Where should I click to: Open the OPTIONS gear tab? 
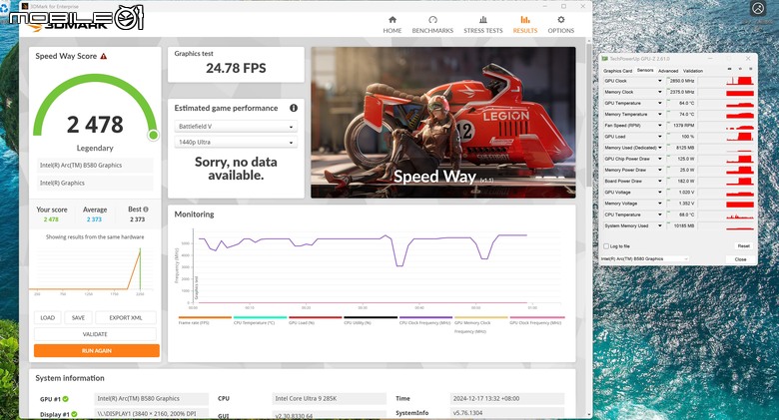tap(561, 24)
